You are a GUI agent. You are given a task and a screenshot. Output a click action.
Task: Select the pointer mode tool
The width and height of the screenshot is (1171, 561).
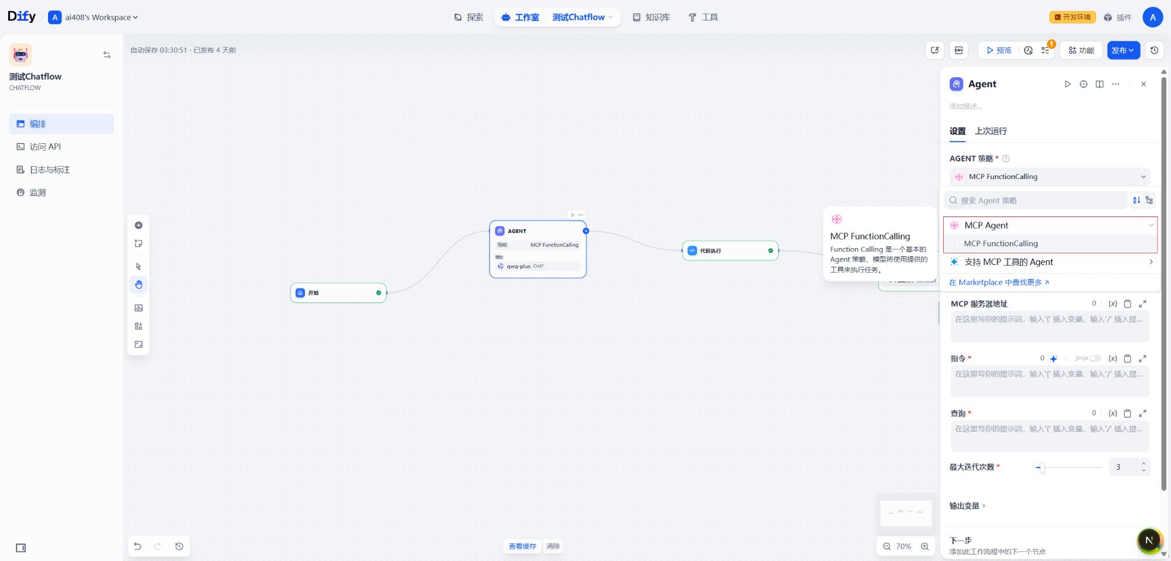coord(139,267)
